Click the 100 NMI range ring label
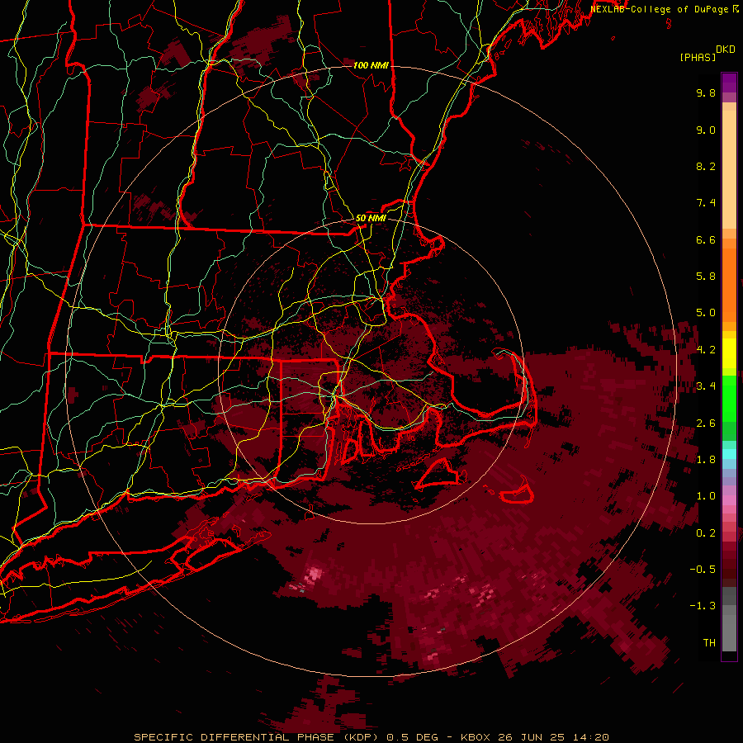The width and height of the screenshot is (743, 743). tap(371, 65)
